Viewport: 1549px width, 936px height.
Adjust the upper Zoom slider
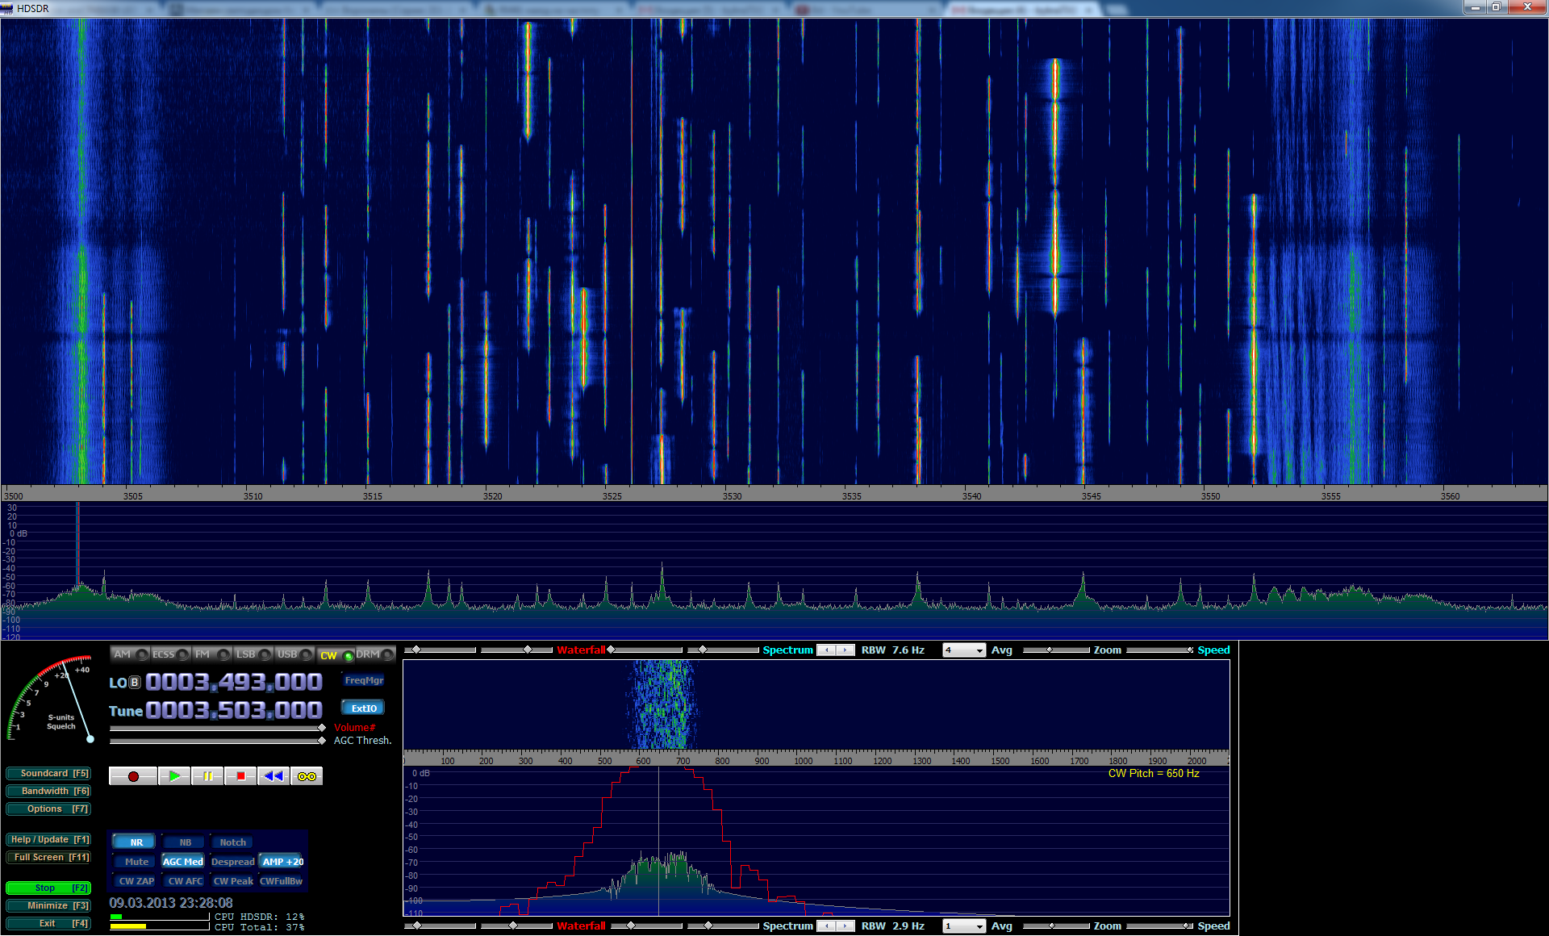(1050, 650)
